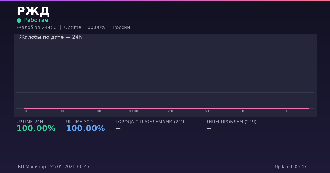Click the Жалобы по дате — 24h chart title
The width and height of the screenshot is (330, 173).
(x=51, y=37)
